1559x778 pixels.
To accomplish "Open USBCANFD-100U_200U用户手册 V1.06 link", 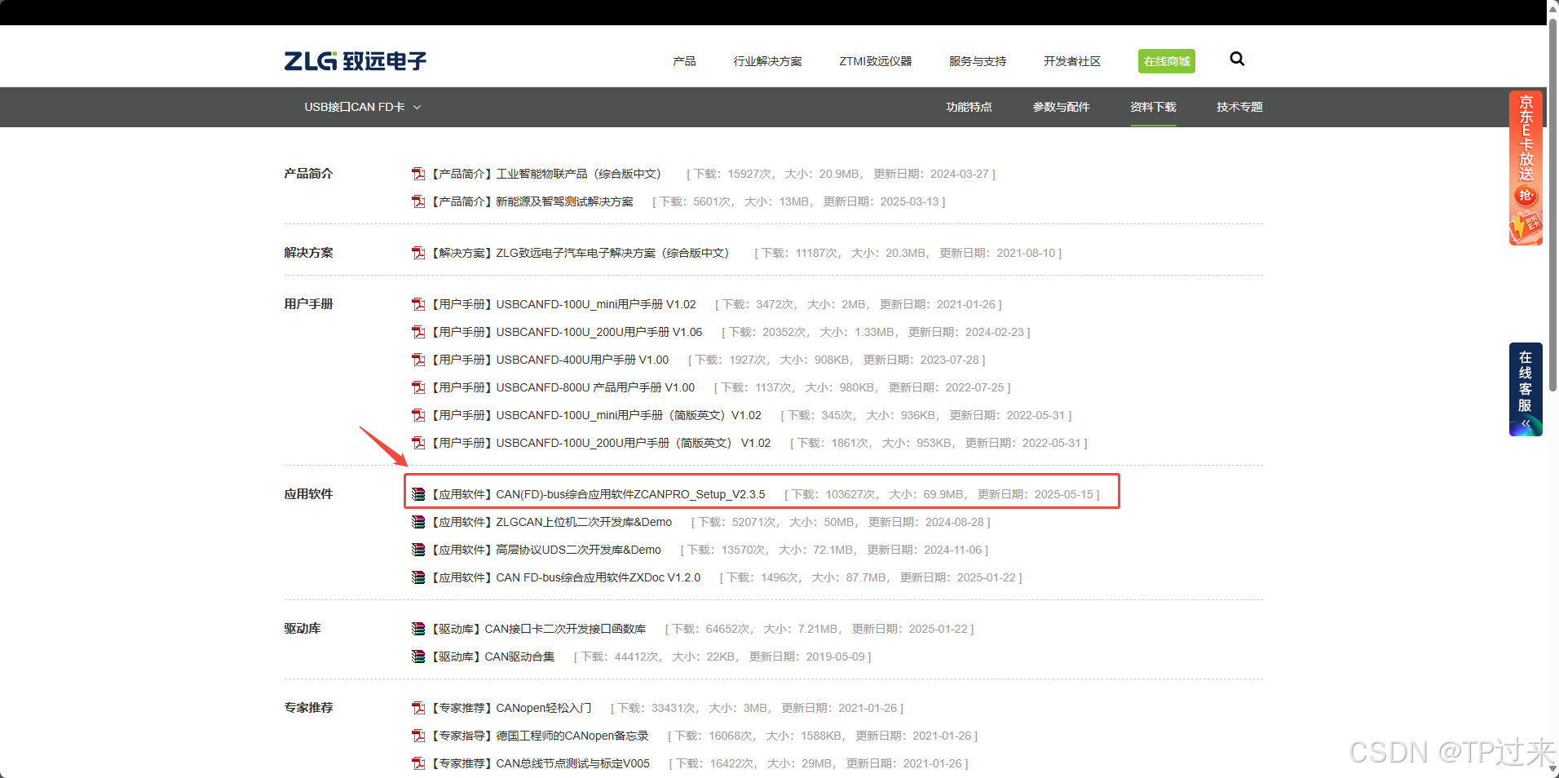I will coord(567,332).
